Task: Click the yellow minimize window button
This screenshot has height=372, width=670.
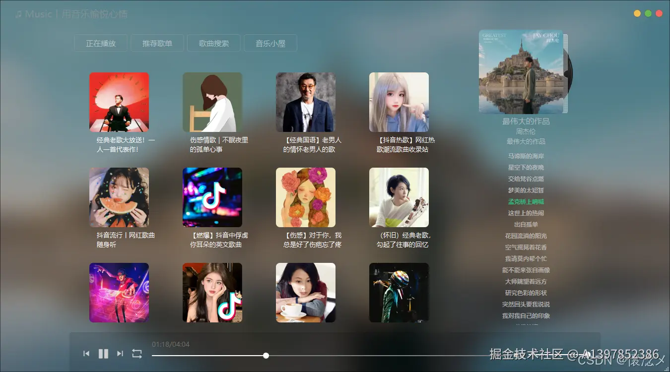Action: pyautogui.click(x=637, y=14)
